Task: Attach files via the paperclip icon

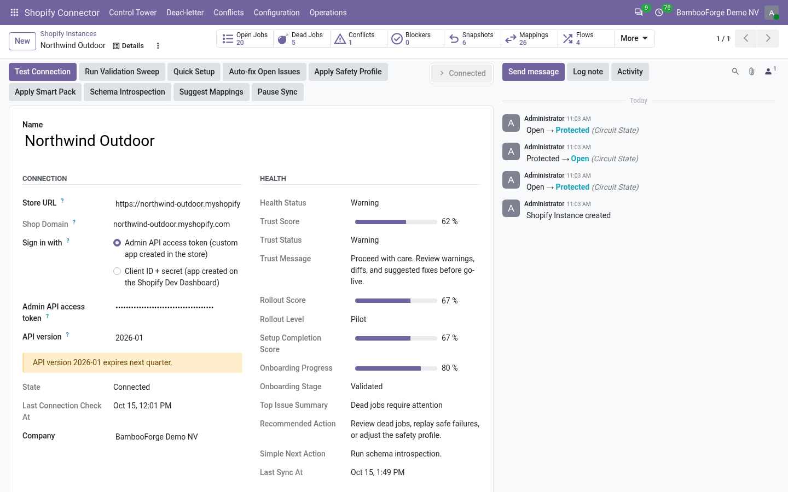Action: tap(752, 72)
